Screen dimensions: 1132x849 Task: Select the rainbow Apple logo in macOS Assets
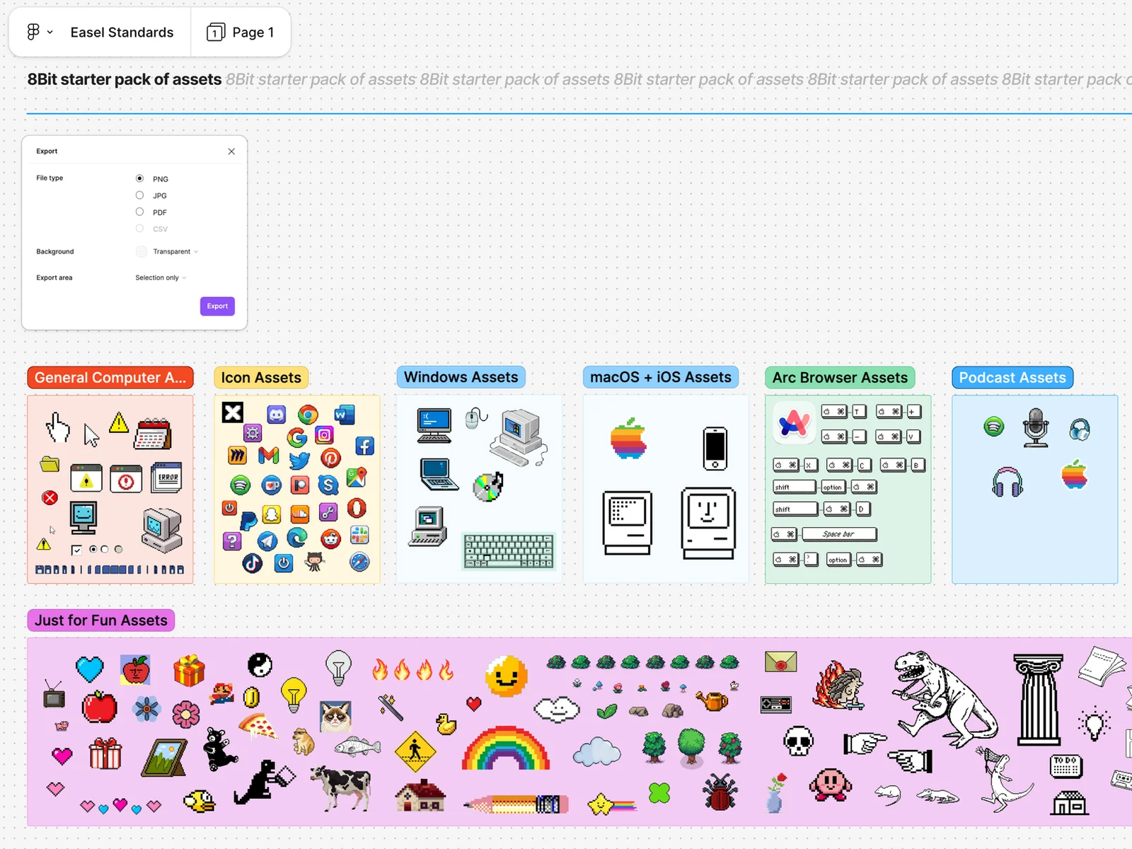pyautogui.click(x=629, y=439)
